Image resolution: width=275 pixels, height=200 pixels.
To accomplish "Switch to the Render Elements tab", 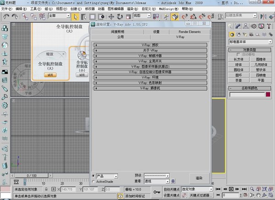I will 189,32.
